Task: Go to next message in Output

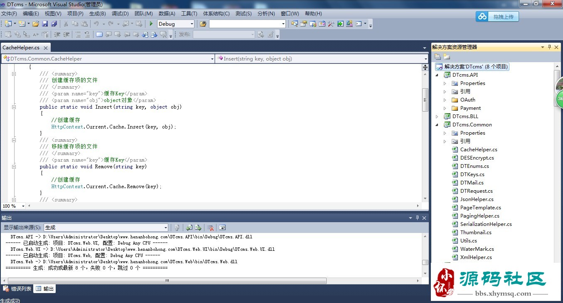Action: [x=198, y=228]
